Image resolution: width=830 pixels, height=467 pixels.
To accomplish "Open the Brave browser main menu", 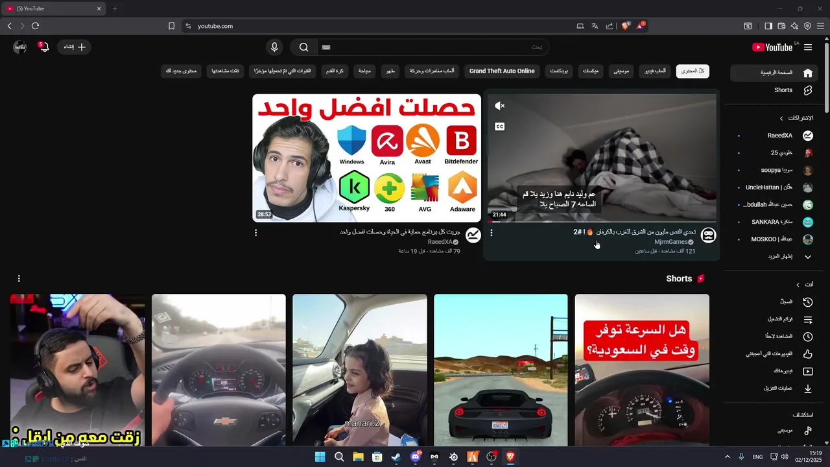I will pyautogui.click(x=820, y=26).
